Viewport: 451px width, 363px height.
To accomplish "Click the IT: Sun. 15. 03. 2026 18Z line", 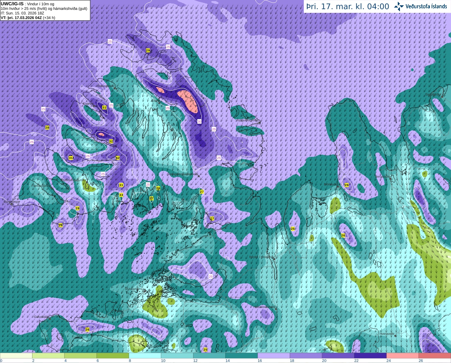I will coord(22,13).
